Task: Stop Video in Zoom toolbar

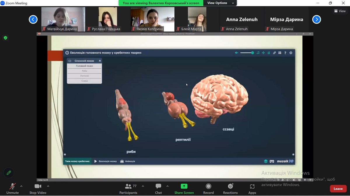Action: point(38,189)
